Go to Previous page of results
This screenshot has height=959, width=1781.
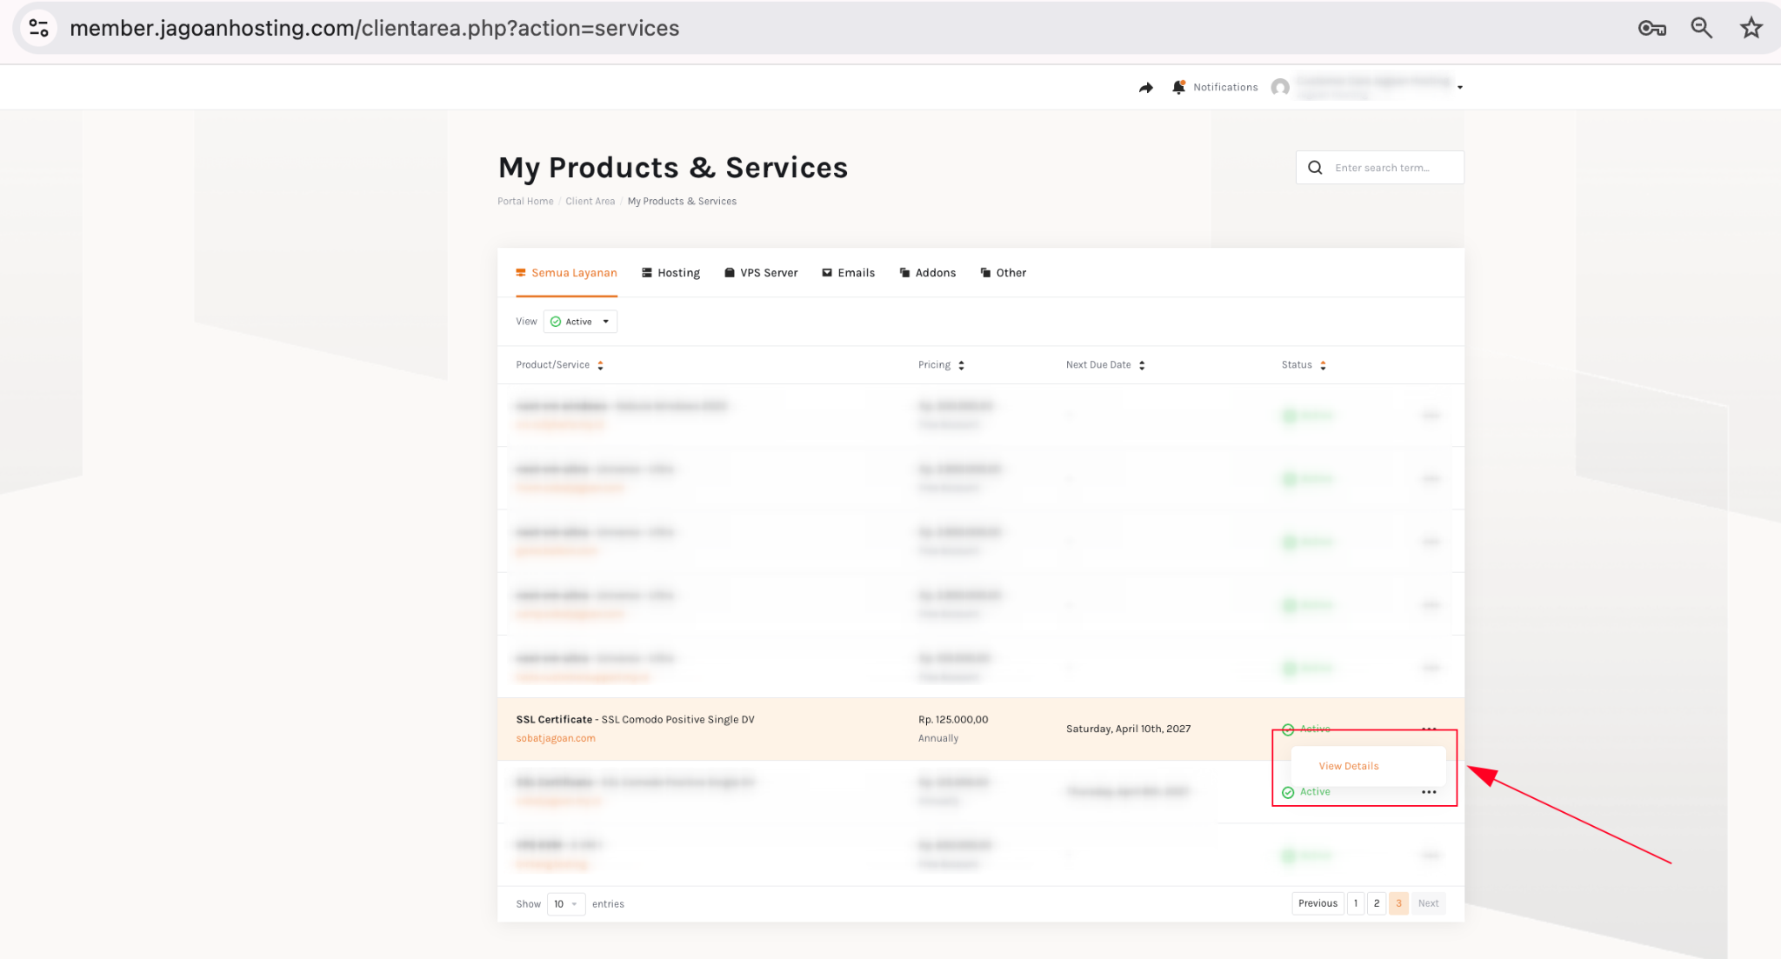[1317, 903]
